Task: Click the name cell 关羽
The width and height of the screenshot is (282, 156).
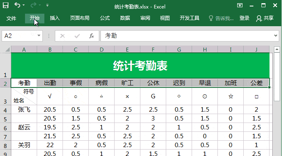Action: click(x=24, y=145)
